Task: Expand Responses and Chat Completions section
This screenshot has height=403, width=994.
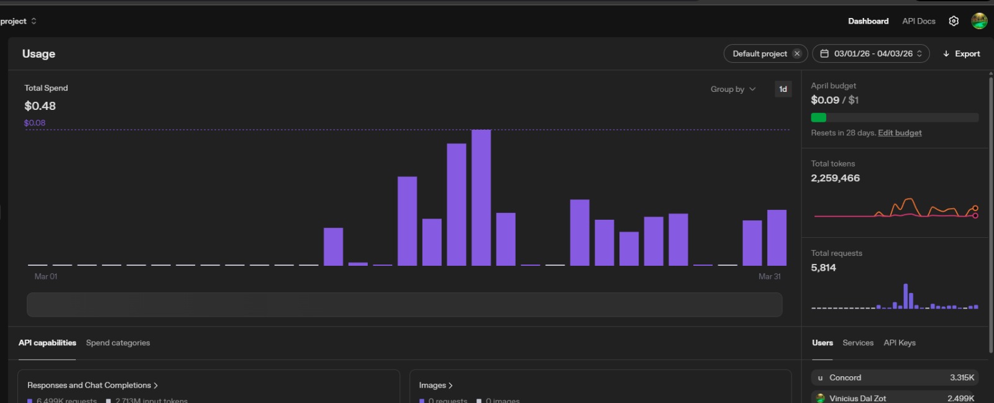Action: click(93, 386)
